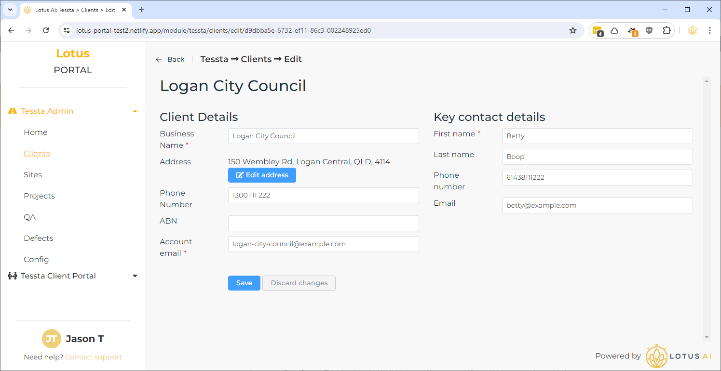721x371 pixels.
Task: Open the tab search dropdown
Action: tap(10, 10)
